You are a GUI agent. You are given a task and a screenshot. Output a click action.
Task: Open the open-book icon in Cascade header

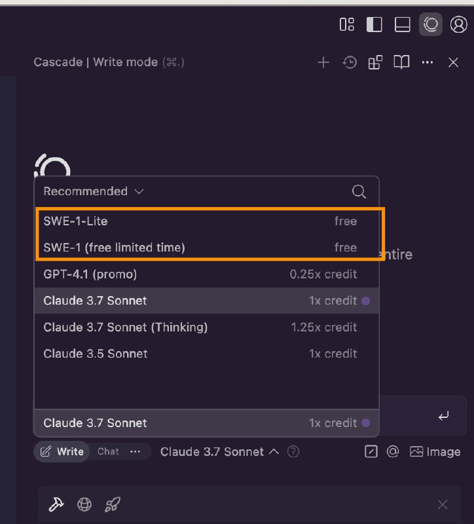tap(401, 62)
